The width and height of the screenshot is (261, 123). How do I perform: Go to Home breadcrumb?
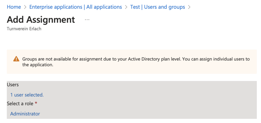pos(14,7)
